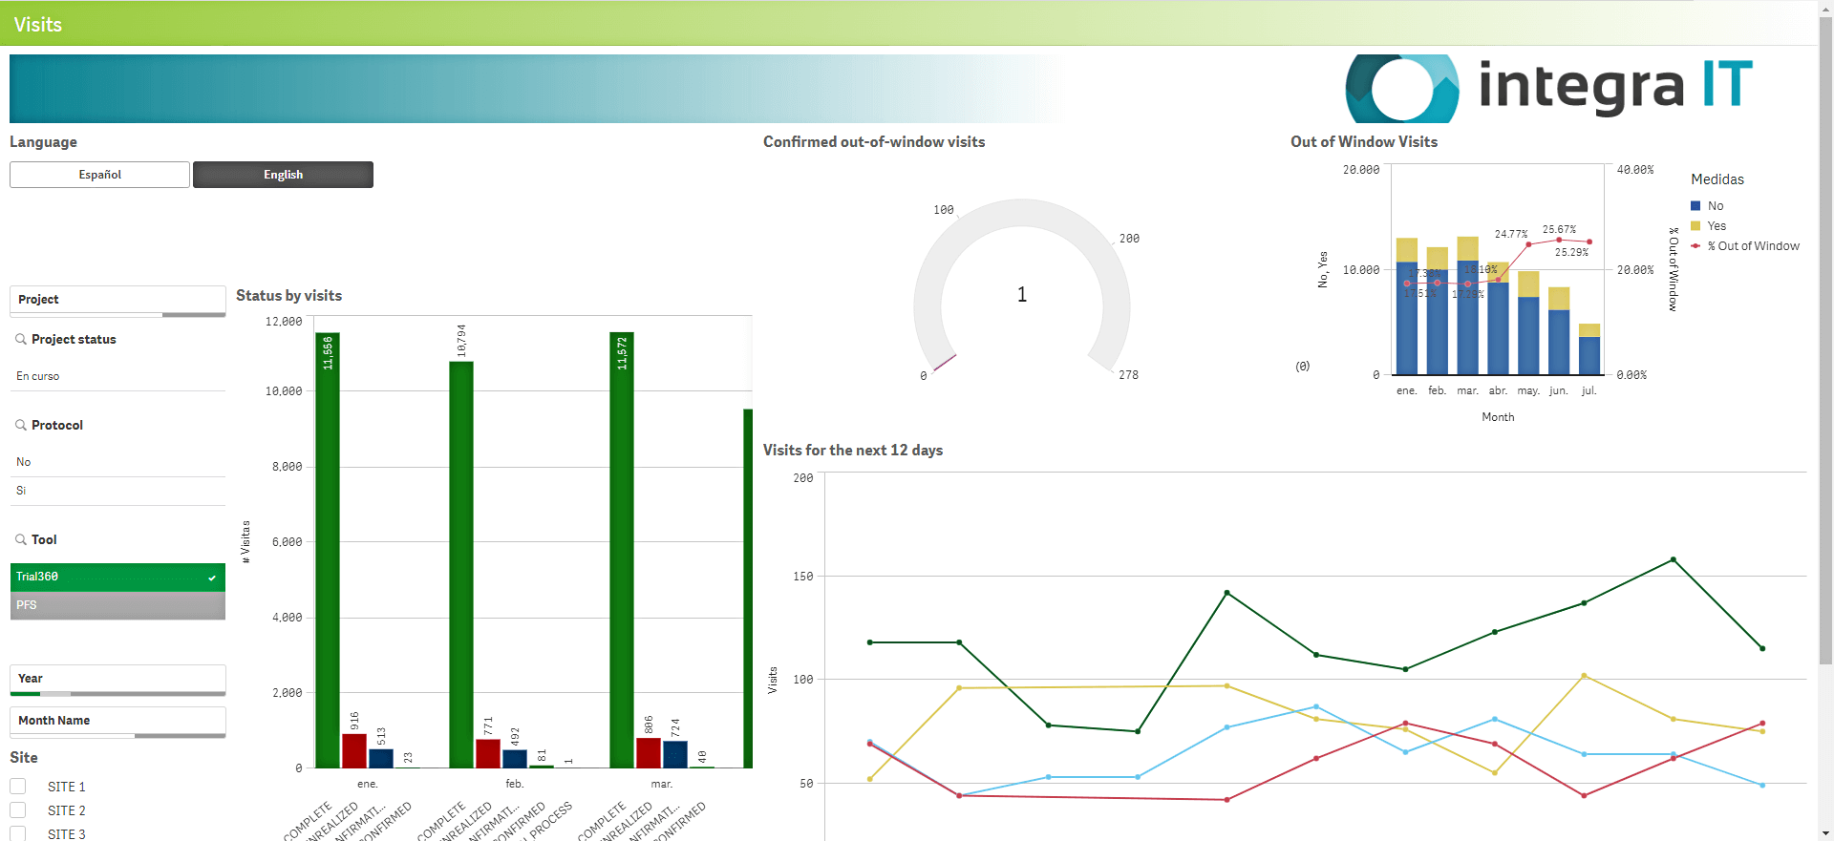Expand the Month Name filter
The width and height of the screenshot is (1834, 841).
[x=117, y=721]
